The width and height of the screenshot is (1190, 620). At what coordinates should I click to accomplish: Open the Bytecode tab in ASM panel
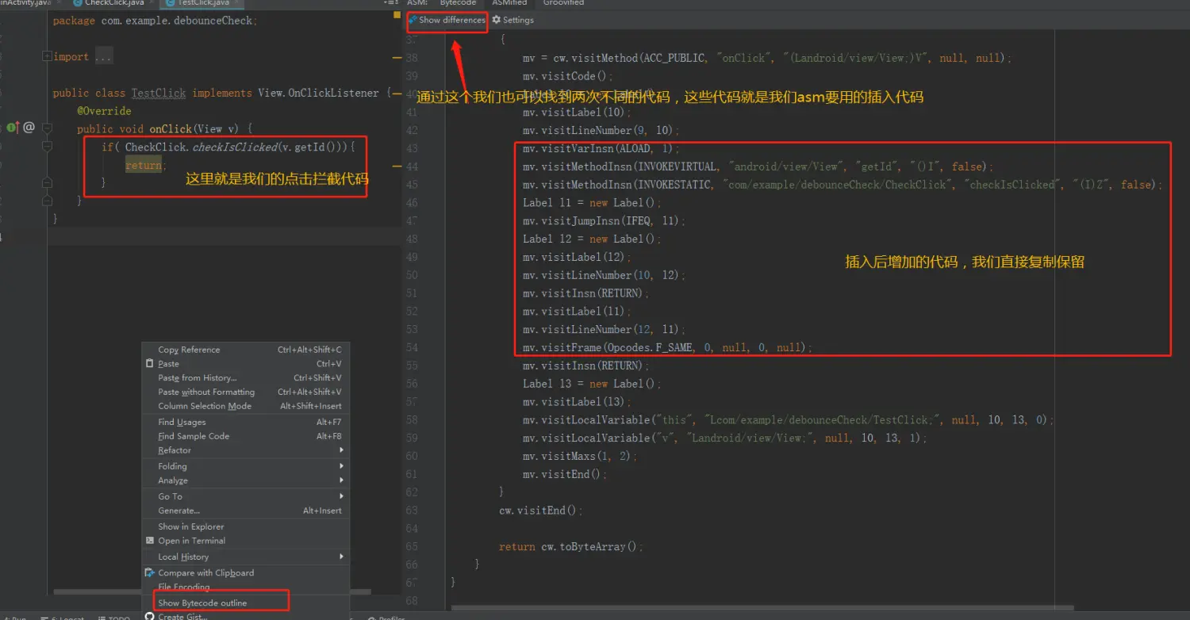pyautogui.click(x=458, y=3)
